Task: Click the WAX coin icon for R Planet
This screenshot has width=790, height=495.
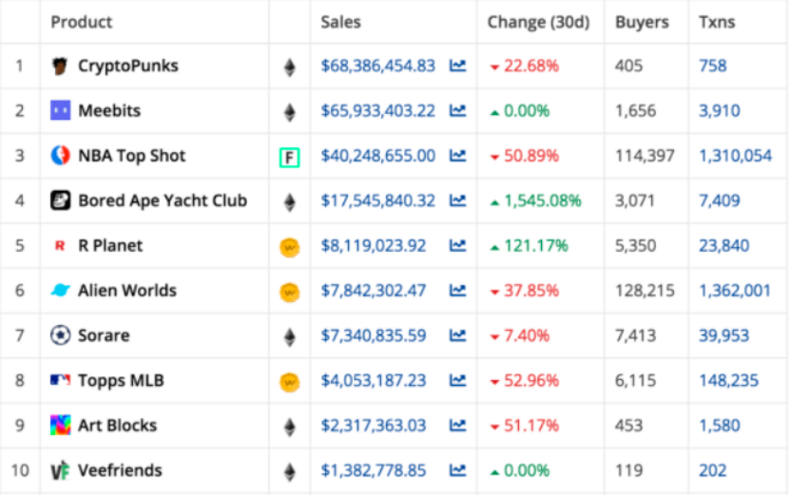Action: coord(290,247)
